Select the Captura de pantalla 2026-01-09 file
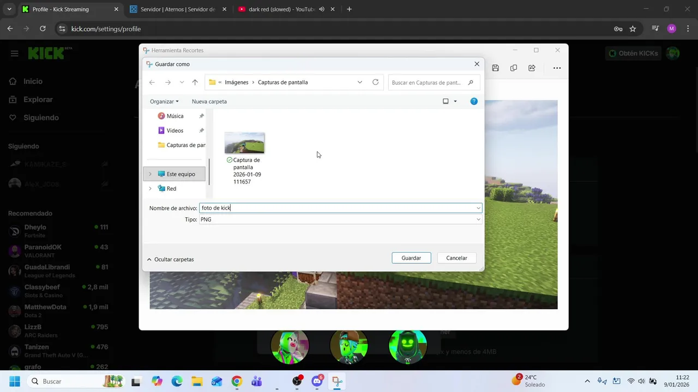 tap(244, 158)
